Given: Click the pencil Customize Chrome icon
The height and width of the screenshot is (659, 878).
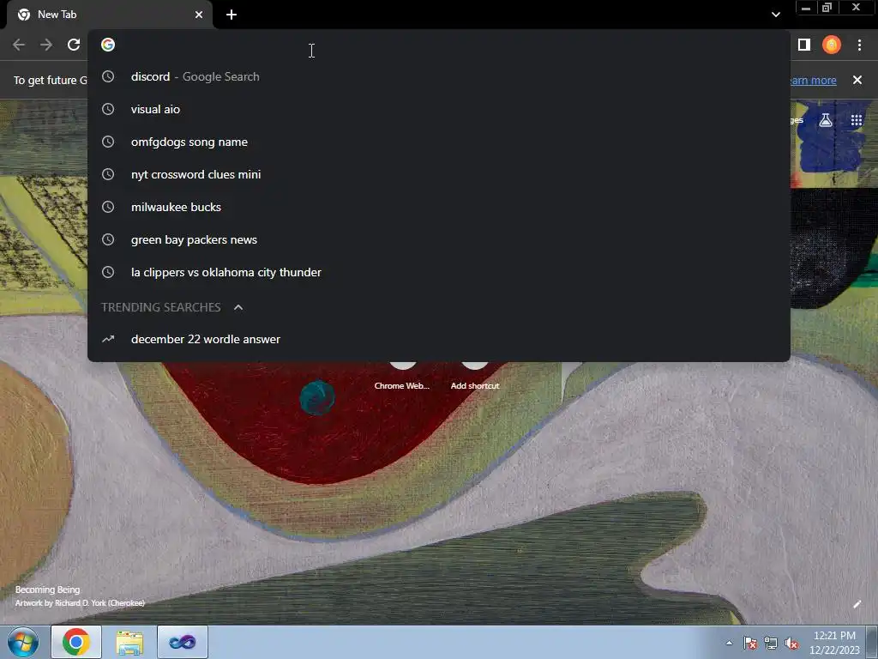Looking at the screenshot, I should click(x=857, y=604).
